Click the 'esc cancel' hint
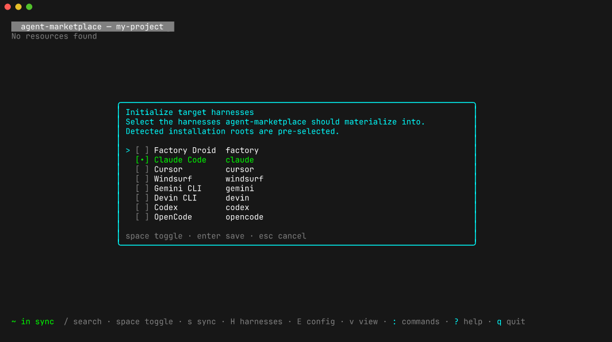The image size is (612, 342). tap(283, 236)
